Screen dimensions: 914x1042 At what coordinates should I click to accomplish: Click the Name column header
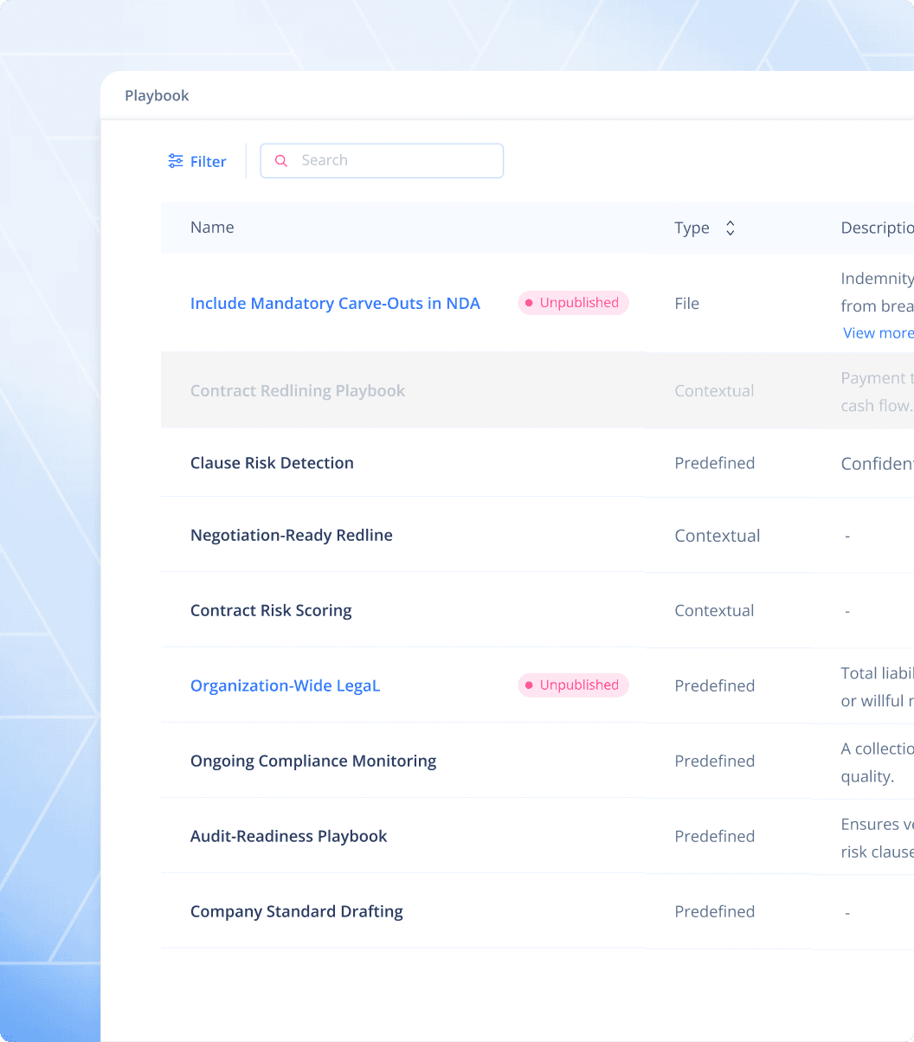pos(212,228)
